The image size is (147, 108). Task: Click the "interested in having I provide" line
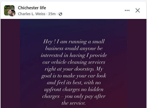tap(74, 55)
